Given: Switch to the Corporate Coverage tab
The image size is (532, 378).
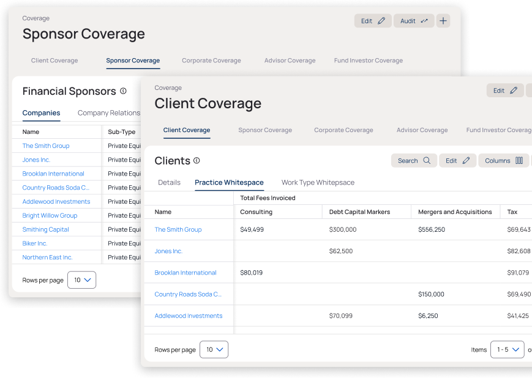Looking at the screenshot, I should coord(211,61).
